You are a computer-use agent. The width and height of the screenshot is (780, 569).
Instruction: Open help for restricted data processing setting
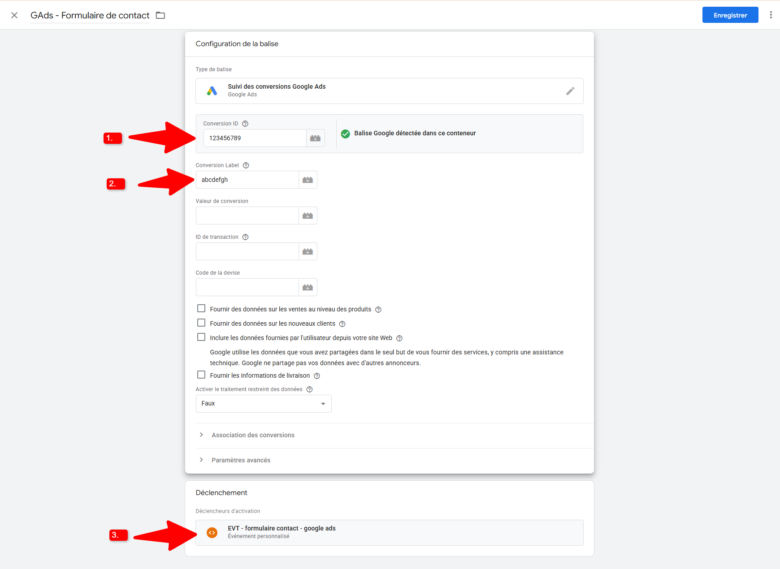click(x=310, y=389)
